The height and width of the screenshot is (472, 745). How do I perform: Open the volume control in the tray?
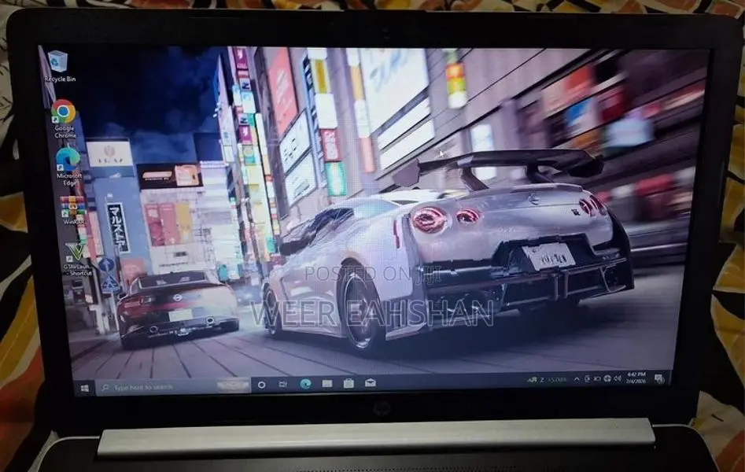[x=618, y=378]
